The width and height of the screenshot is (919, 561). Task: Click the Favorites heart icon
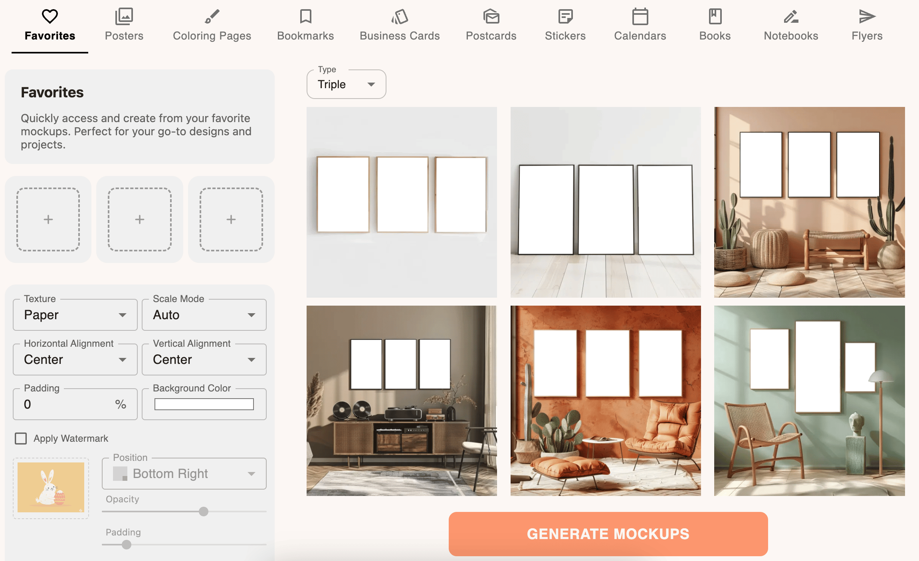click(50, 16)
